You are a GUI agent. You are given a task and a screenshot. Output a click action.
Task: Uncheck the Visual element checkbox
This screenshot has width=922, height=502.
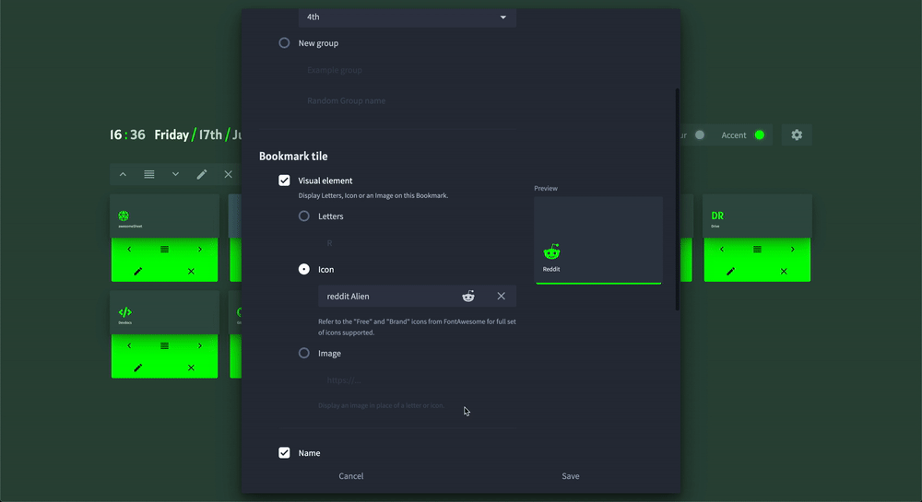click(284, 181)
